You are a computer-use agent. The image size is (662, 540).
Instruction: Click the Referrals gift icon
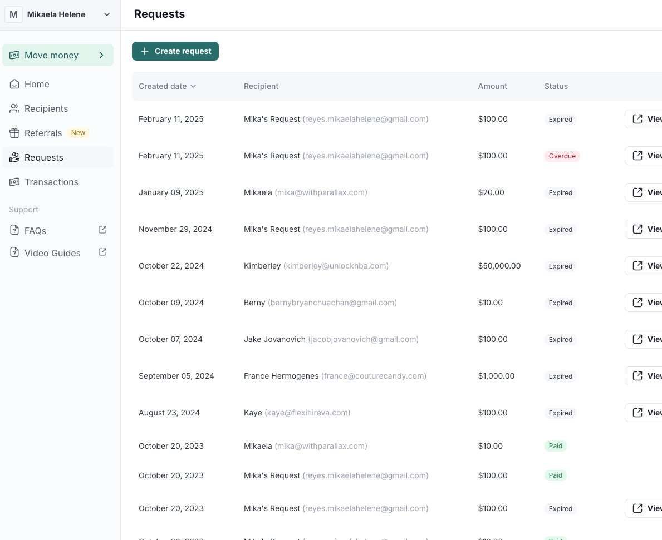(x=14, y=133)
